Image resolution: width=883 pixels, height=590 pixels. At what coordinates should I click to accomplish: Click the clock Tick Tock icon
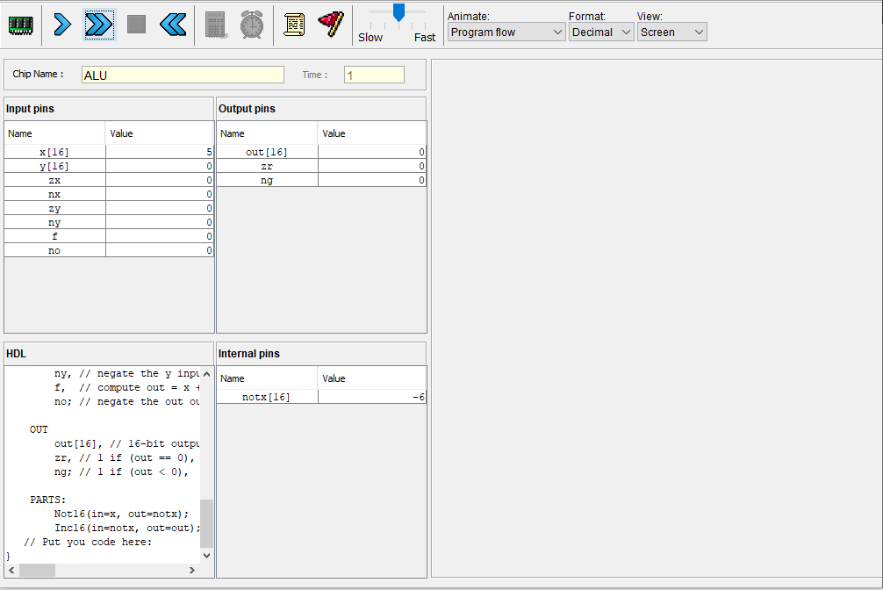coord(252,25)
